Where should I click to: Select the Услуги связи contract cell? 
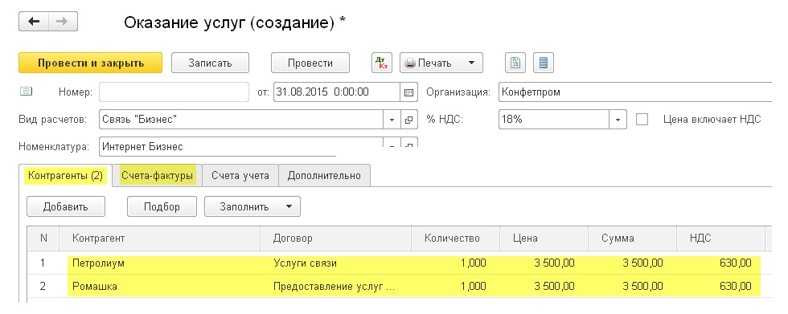336,263
